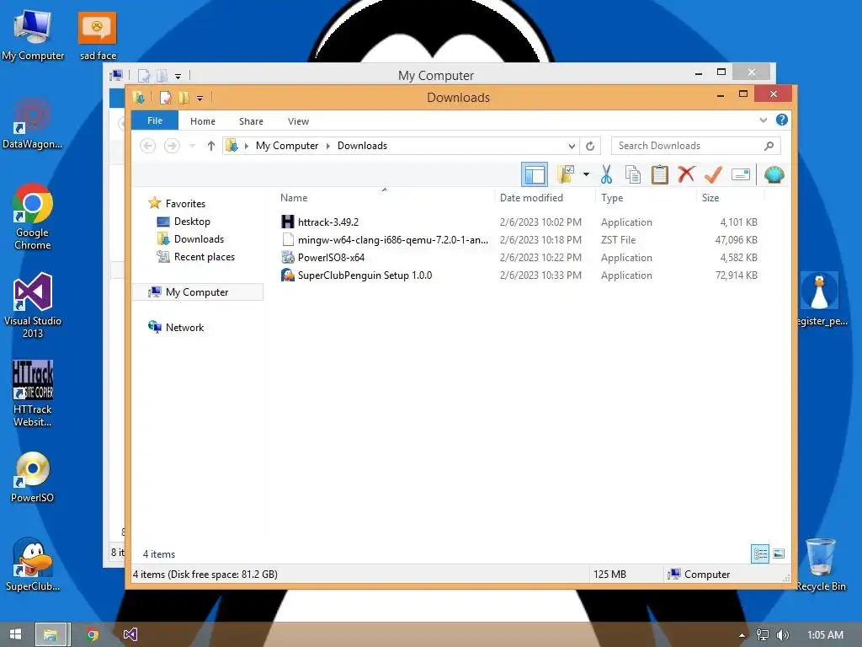The image size is (862, 647).
Task: Sort by the Size column header
Action: tap(710, 198)
